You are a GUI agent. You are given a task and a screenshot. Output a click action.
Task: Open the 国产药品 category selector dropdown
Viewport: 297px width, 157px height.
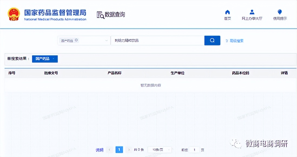(x=106, y=40)
